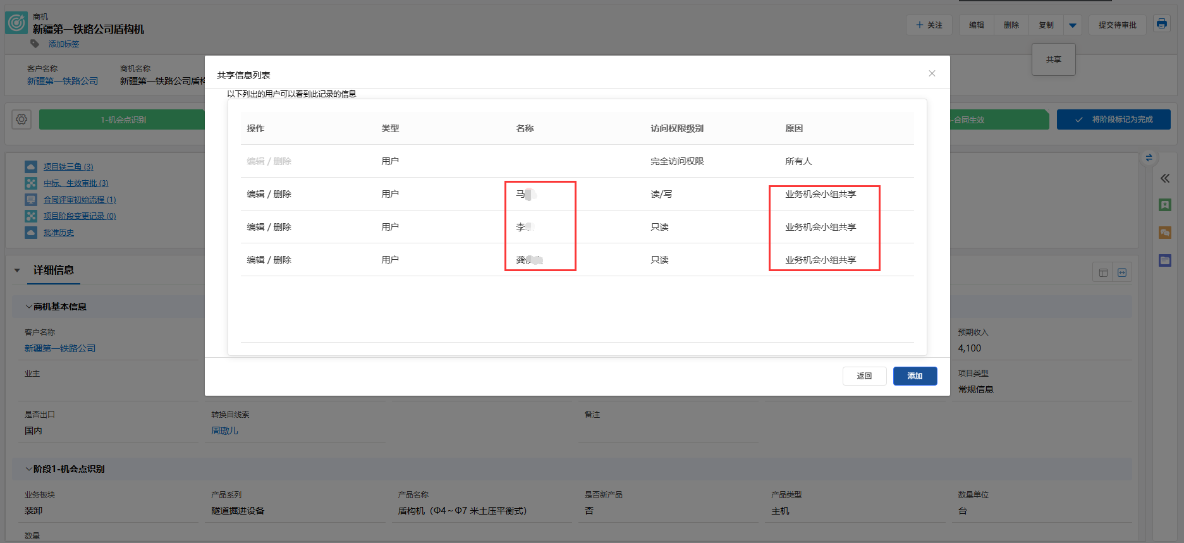Viewport: 1184px width, 543px height.
Task: Click the 添加 button in dialog
Action: 915,376
